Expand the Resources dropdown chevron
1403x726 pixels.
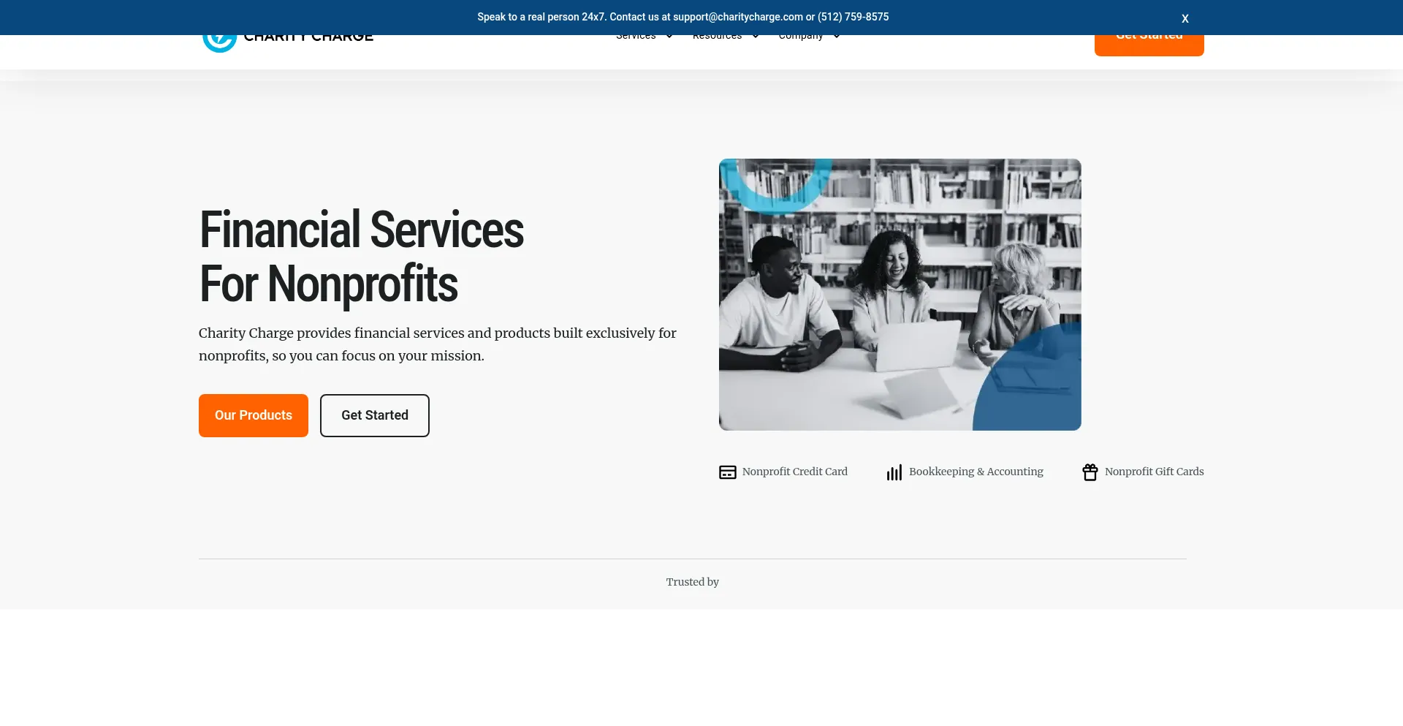click(755, 37)
